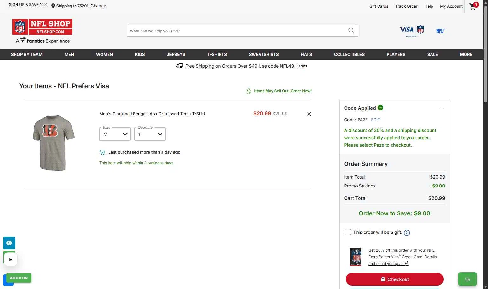The image size is (488, 289).
Task: Click the Visa NFL partner logo
Action: click(x=412, y=31)
